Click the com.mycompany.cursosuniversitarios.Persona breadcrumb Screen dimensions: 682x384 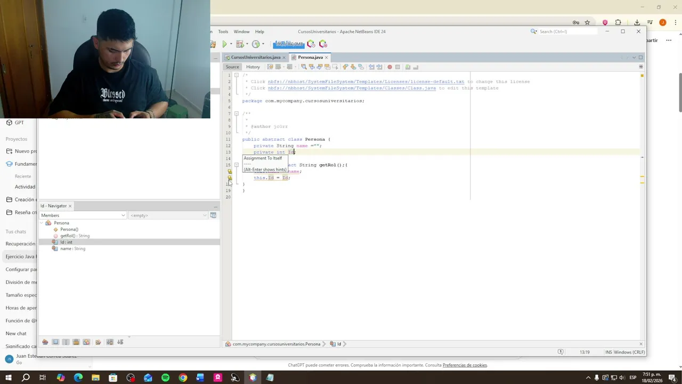(x=276, y=344)
